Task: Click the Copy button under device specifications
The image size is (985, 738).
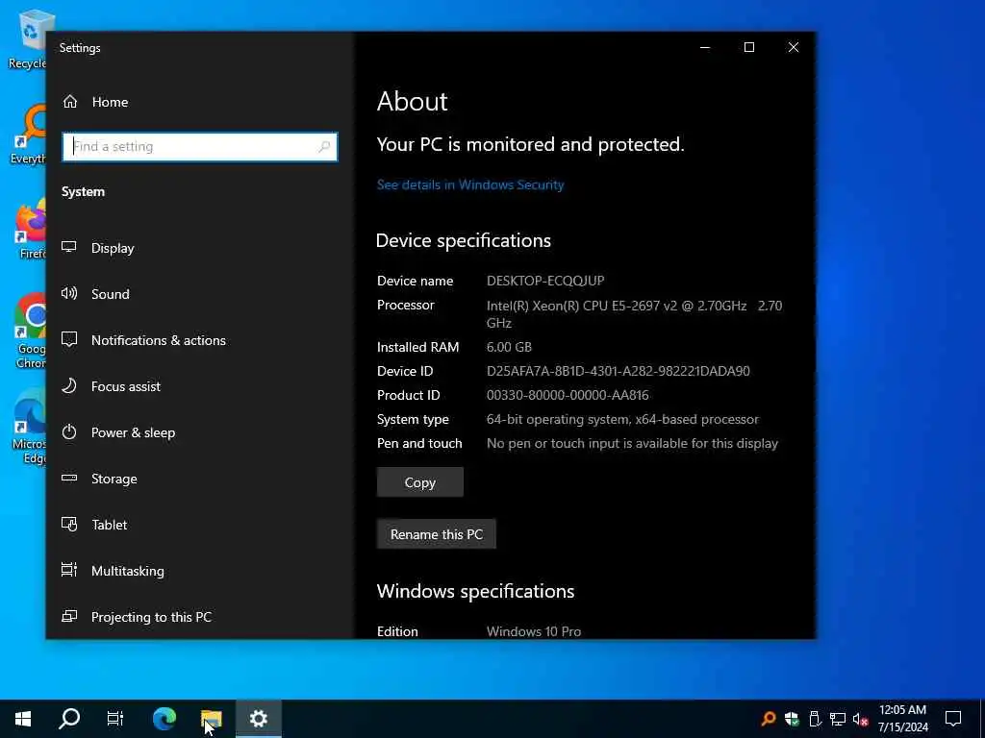Action: tap(419, 482)
